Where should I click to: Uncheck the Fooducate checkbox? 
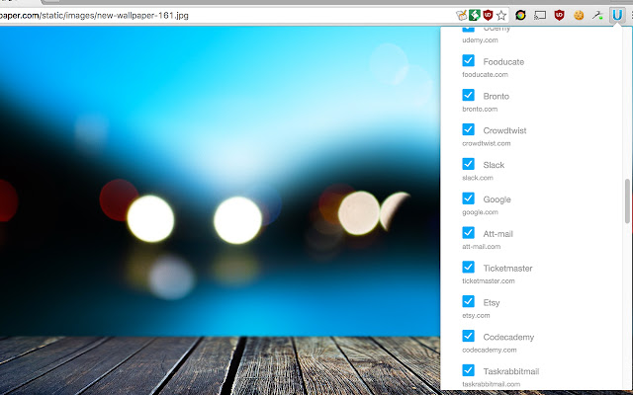(x=468, y=60)
